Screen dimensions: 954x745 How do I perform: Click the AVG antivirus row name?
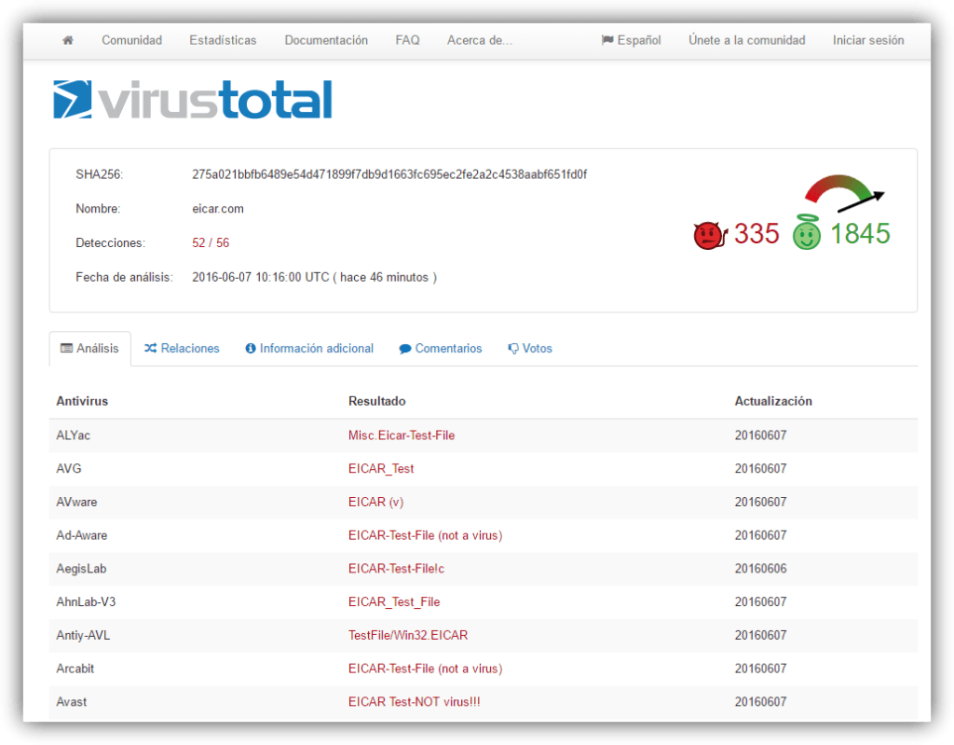69,469
